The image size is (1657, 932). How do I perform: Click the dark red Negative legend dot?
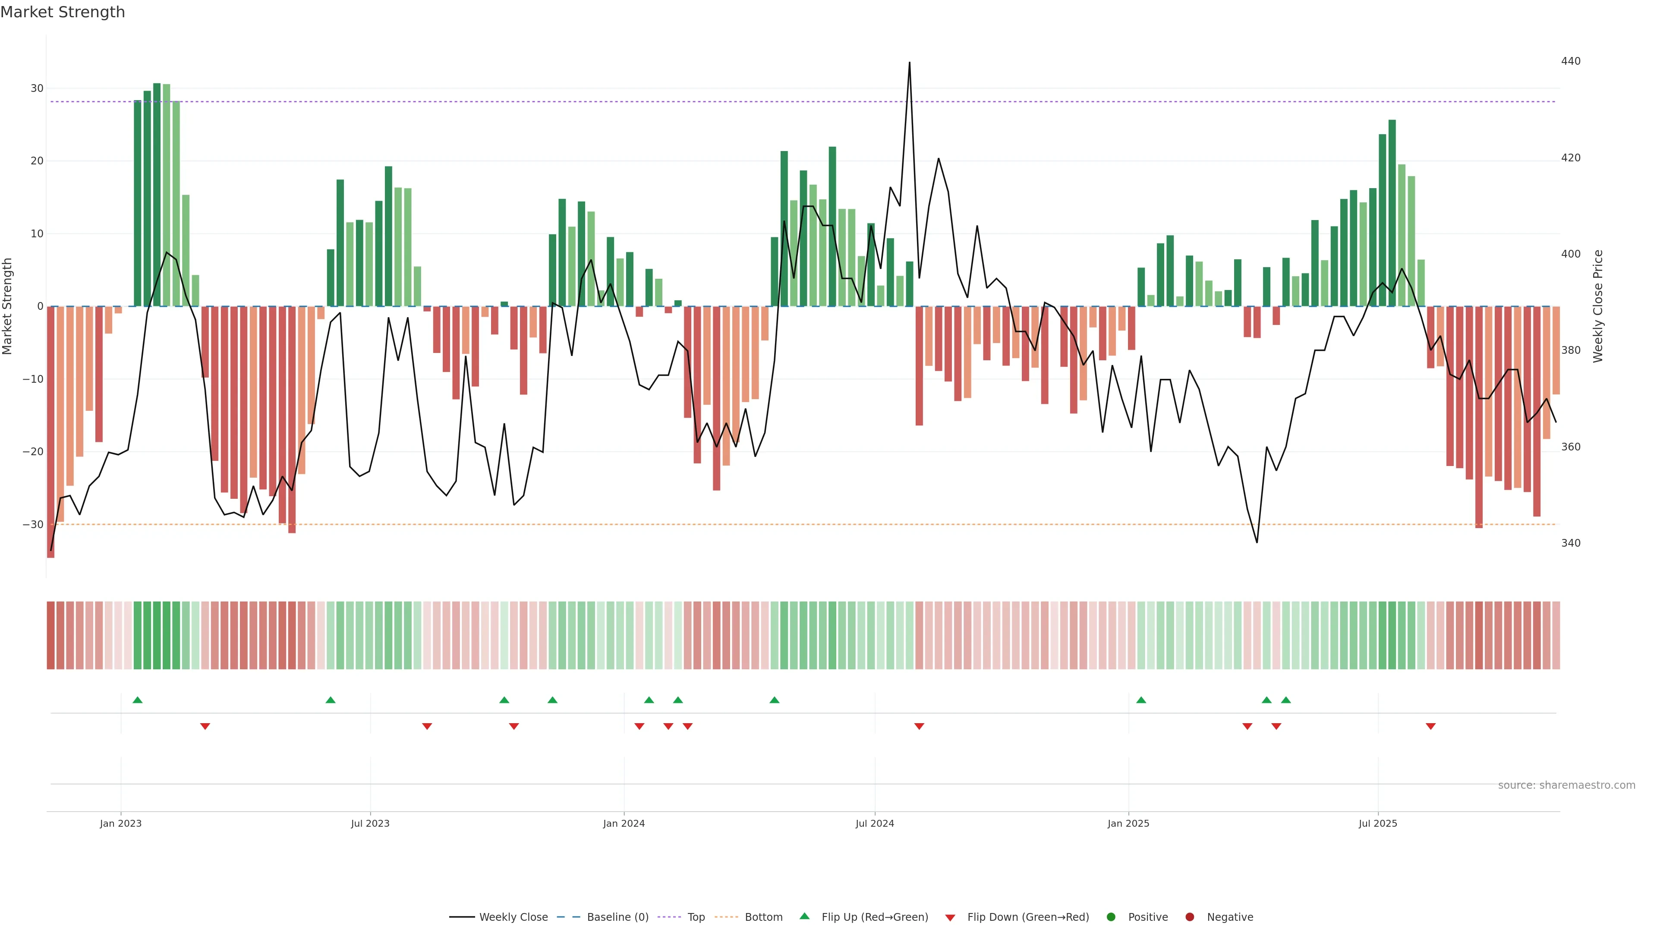click(1189, 916)
